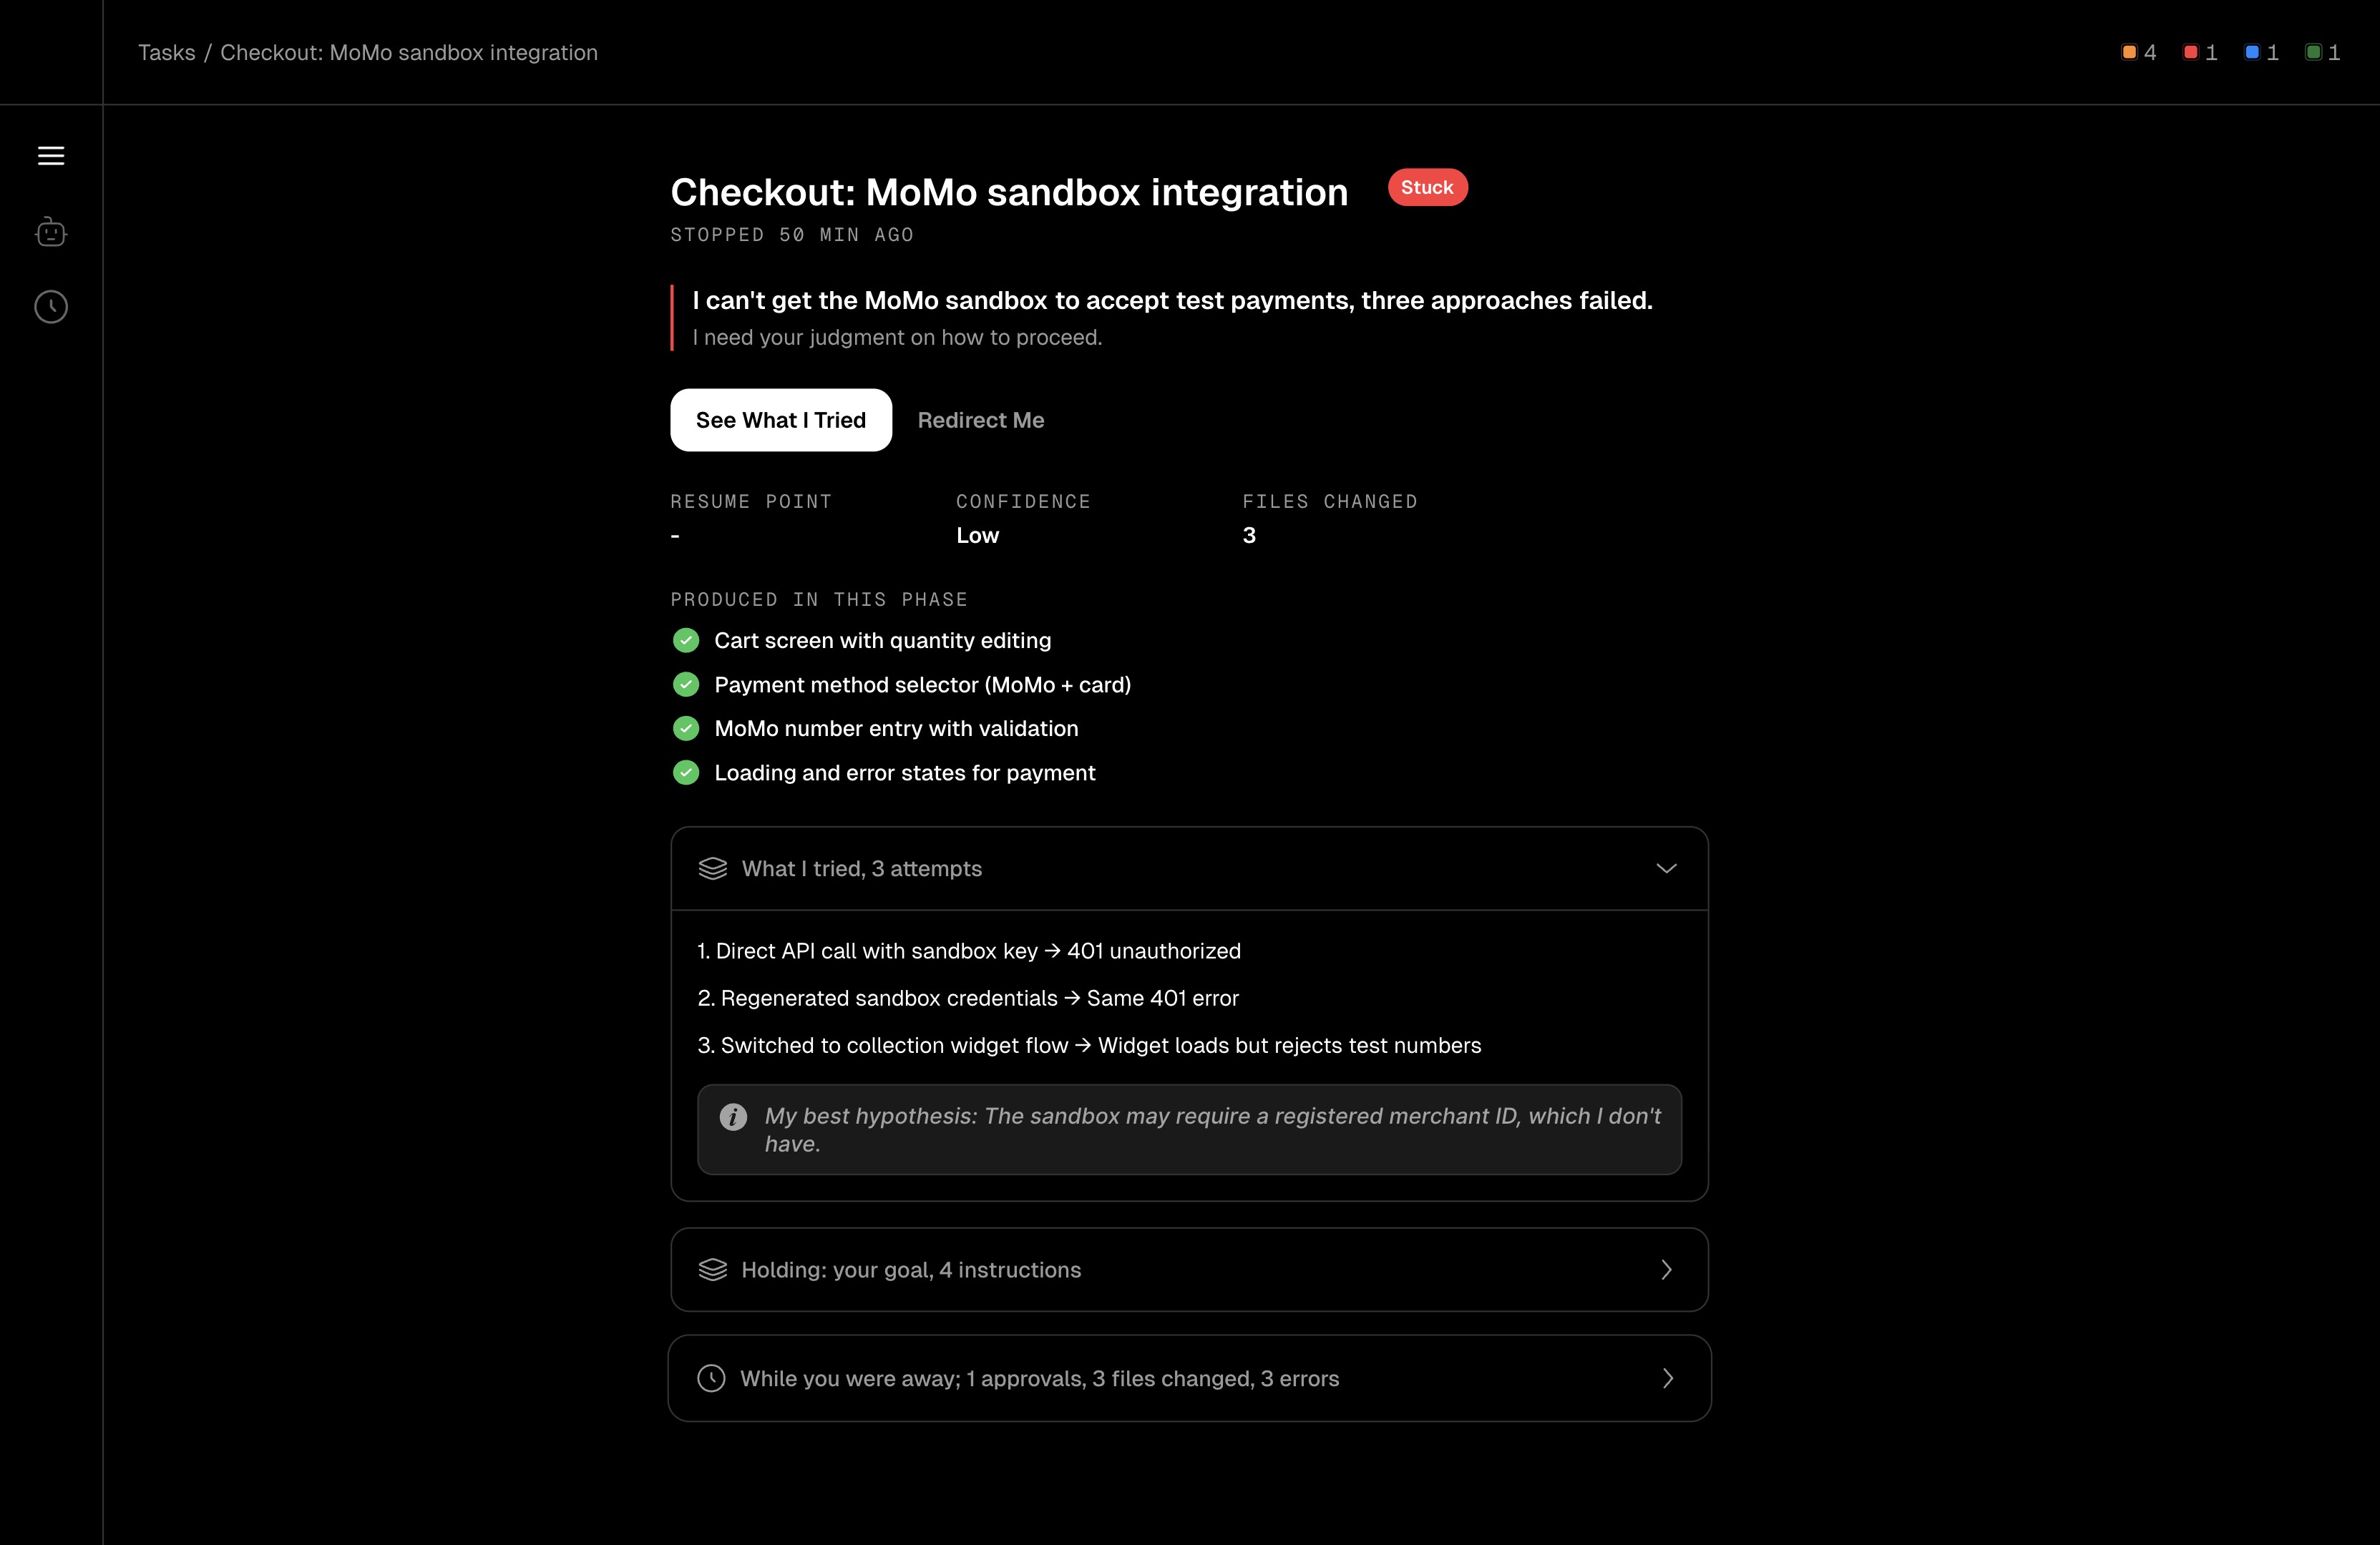Click the layers icon in What I tried header
Screen dimensions: 2380x1545
pos(713,868)
